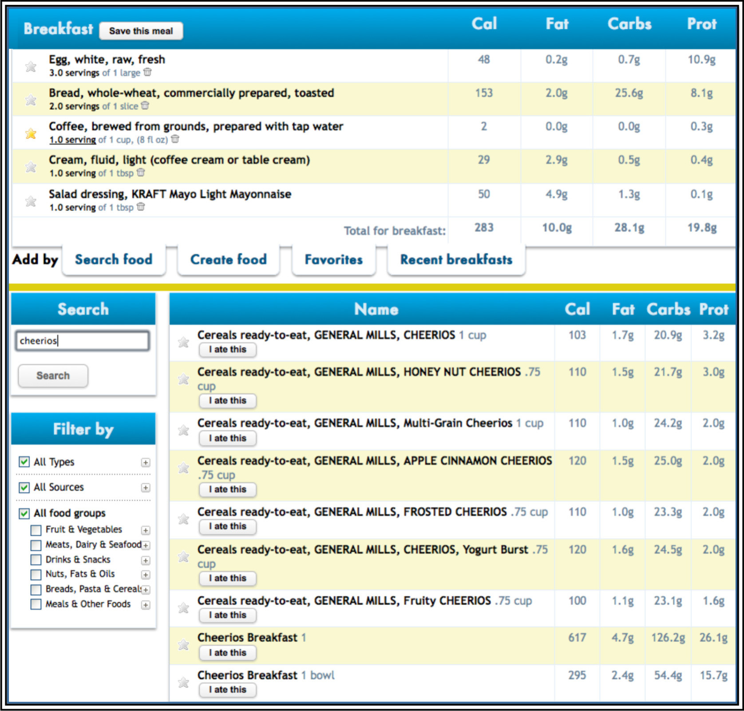This screenshot has width=744, height=711.
Task: Expand Meals & Other Foods subcategories
Action: click(x=146, y=605)
